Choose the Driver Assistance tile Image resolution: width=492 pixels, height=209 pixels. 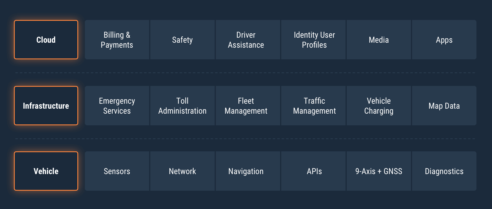(248, 40)
